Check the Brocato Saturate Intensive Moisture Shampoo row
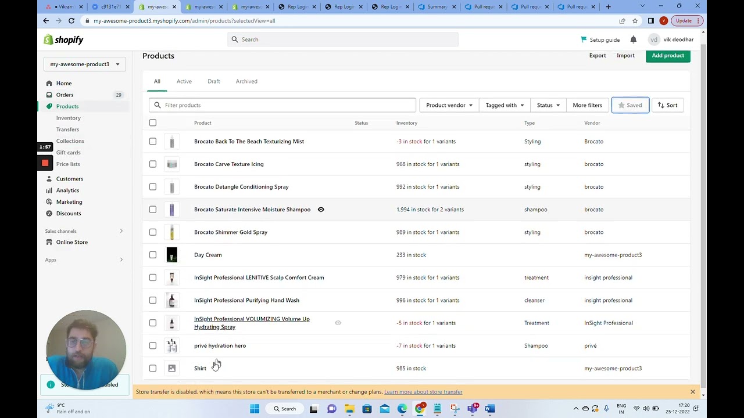The height and width of the screenshot is (418, 744). coord(153,209)
